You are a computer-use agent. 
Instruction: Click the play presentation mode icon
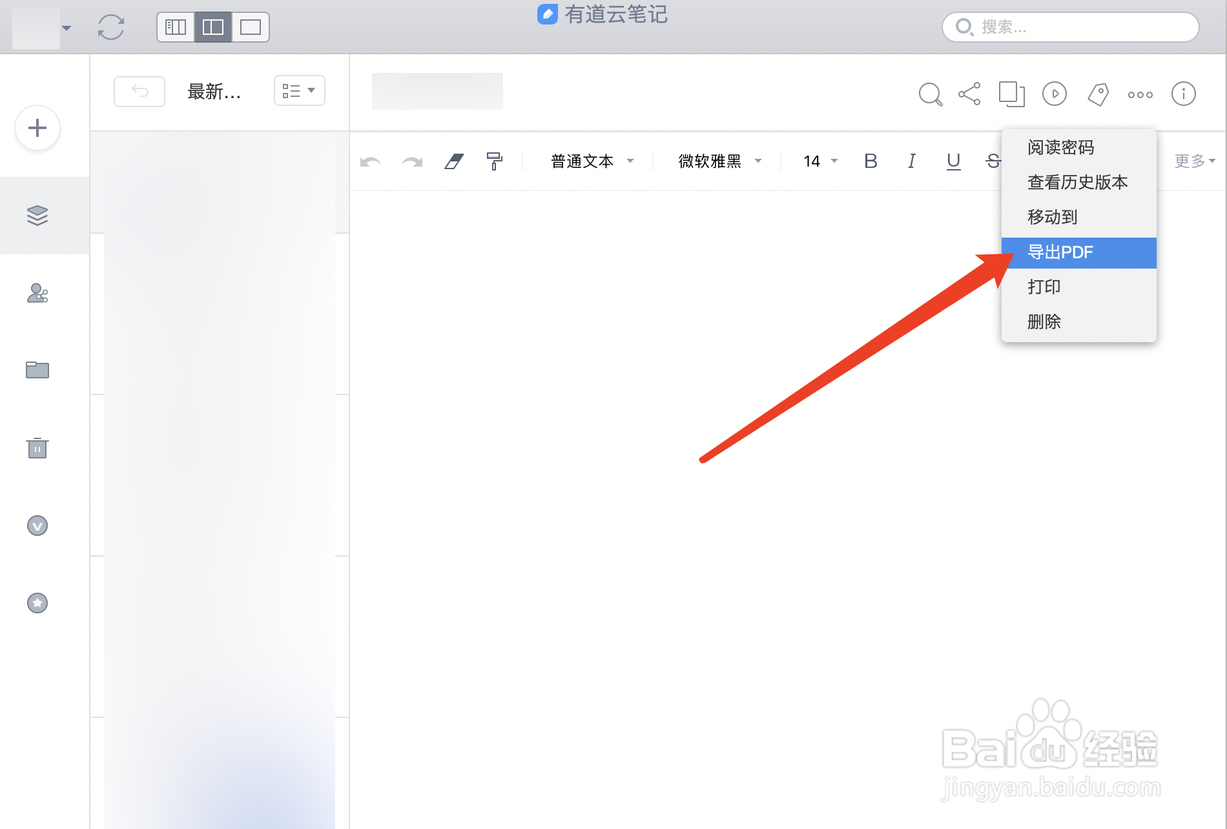1055,94
